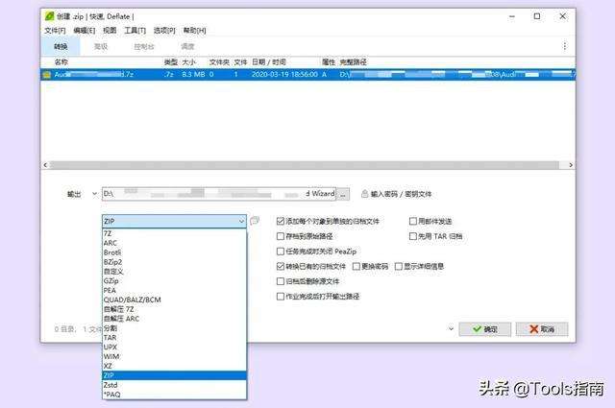
Task: Enable 归档后删除源文件 checkbox
Action: pyautogui.click(x=280, y=281)
